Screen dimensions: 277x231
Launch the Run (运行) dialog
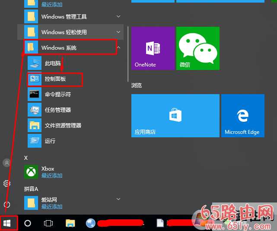click(x=50, y=141)
